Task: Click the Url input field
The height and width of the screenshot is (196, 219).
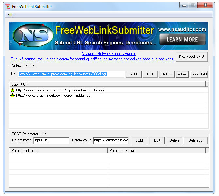Action: tap(71, 74)
